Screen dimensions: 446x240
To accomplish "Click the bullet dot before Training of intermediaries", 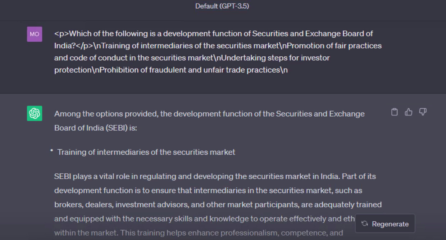I will [x=52, y=151].
